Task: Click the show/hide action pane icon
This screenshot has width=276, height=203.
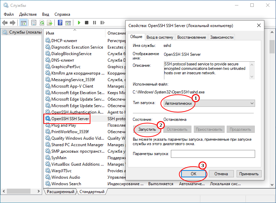Action: (68, 23)
